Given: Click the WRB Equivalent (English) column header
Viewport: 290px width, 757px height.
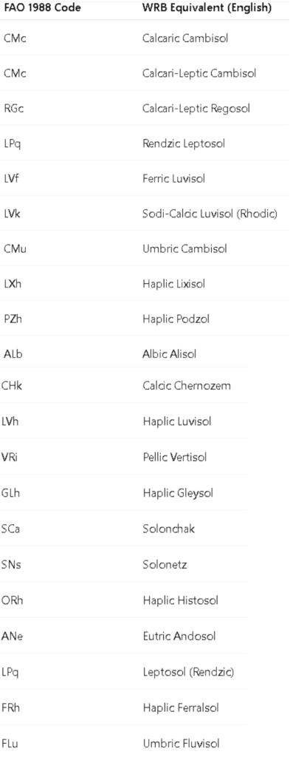Looking at the screenshot, I should 207,8.
